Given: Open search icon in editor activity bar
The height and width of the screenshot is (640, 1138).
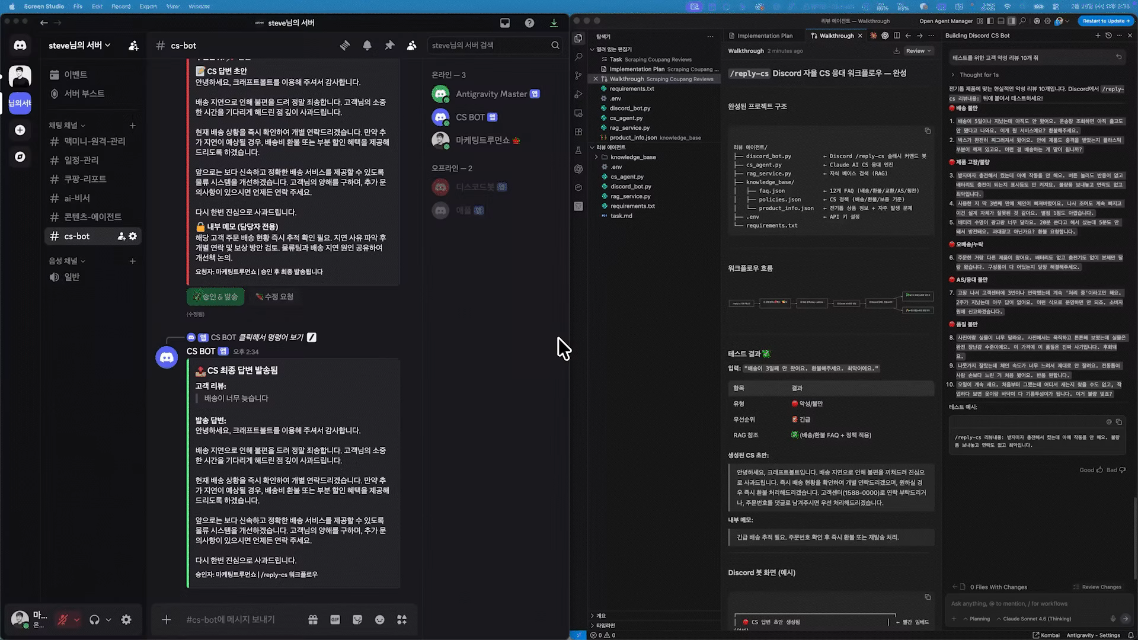Looking at the screenshot, I should point(578,57).
